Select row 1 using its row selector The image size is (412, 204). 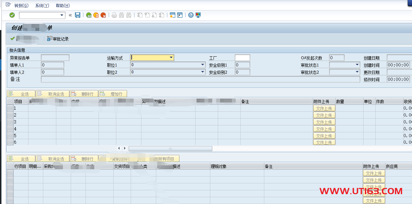pyautogui.click(x=10, y=108)
